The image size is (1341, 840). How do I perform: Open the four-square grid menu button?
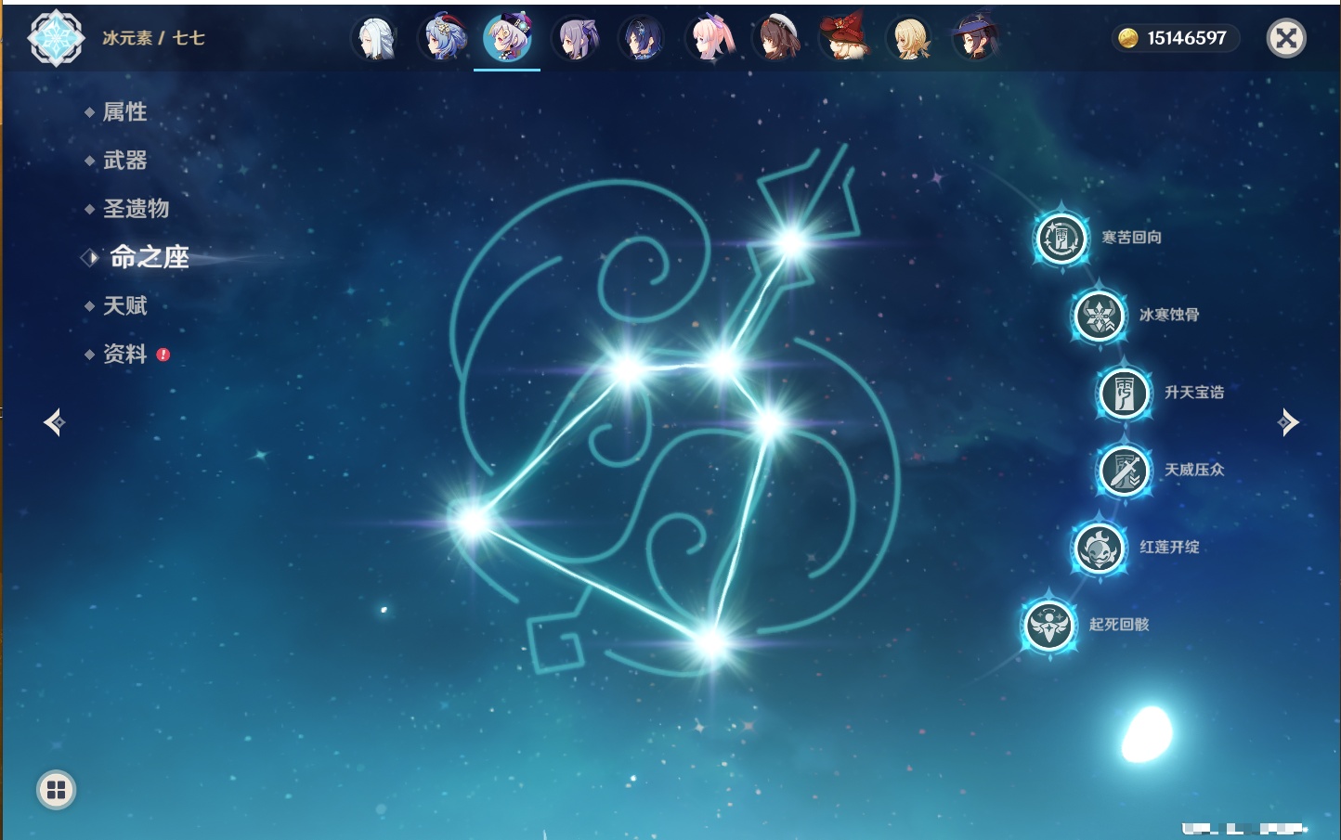click(56, 790)
